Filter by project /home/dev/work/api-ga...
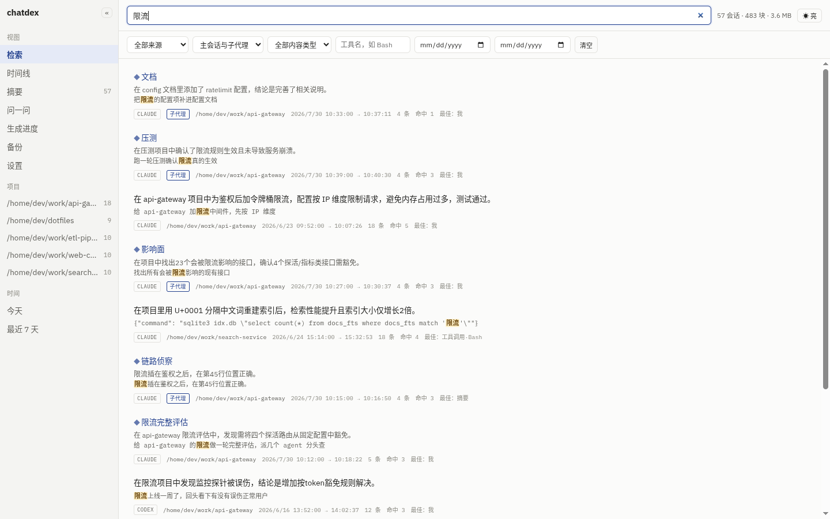Screen dimensions: 830x519 tap(59, 203)
